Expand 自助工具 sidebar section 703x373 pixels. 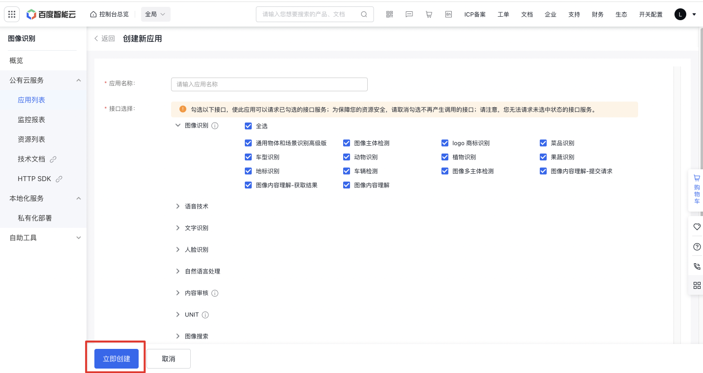[79, 238]
